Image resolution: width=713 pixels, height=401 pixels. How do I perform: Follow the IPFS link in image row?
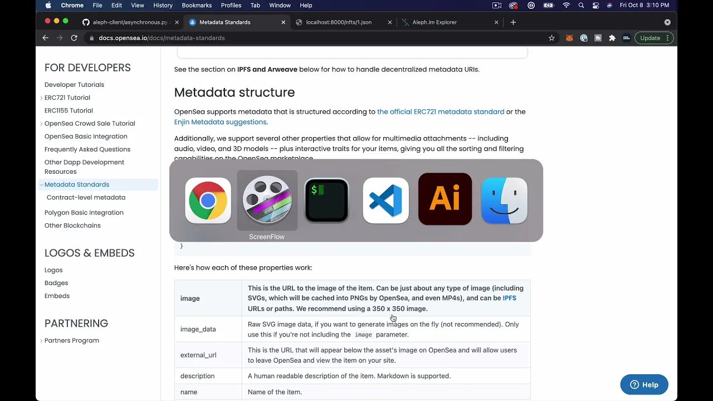509,298
